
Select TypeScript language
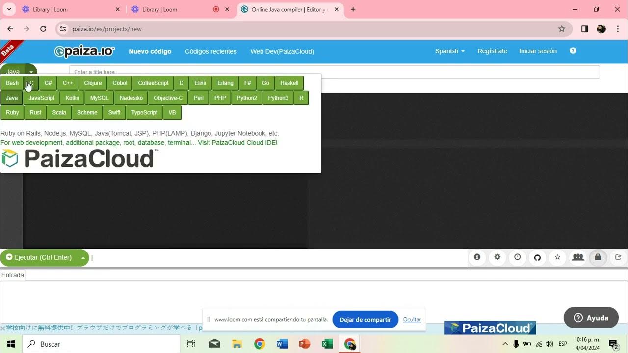[145, 113]
